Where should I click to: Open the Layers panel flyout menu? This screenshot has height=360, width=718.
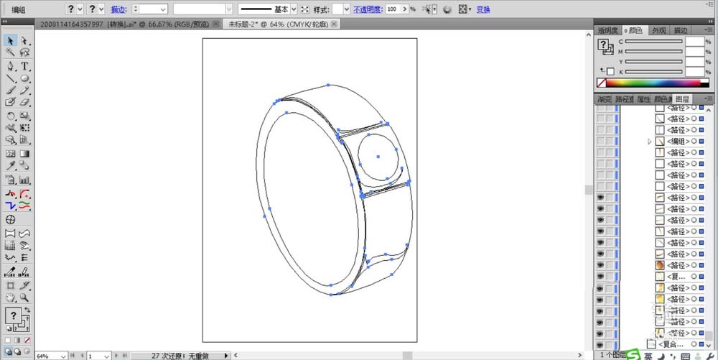tap(709, 98)
